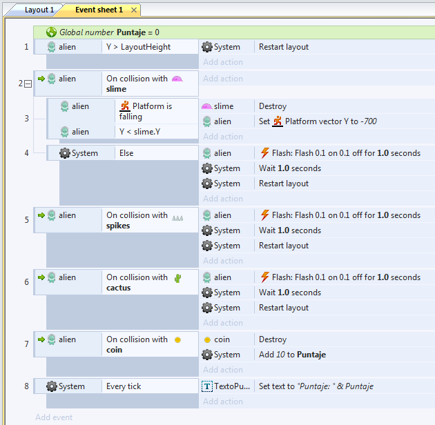This screenshot has width=435, height=425.
Task: Click the Flash lightning icon in event 5
Action: pyautogui.click(x=265, y=215)
